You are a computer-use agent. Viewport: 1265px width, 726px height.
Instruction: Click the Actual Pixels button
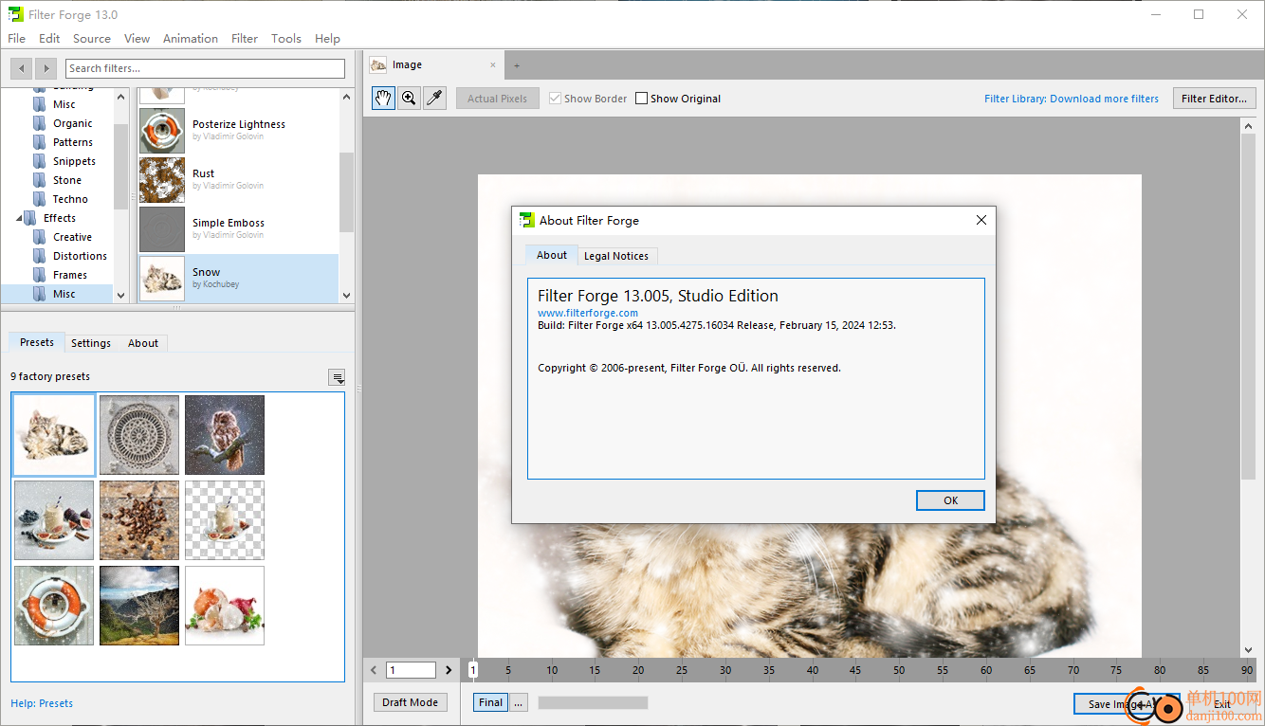pos(498,99)
